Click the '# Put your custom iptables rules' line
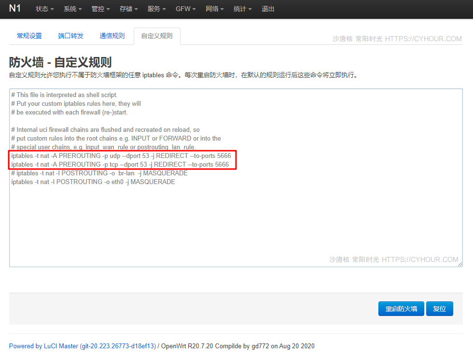Screen dimensions: 473x356 (x=76, y=103)
